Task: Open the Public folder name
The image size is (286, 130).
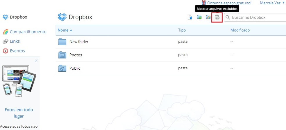Action: pos(75,68)
